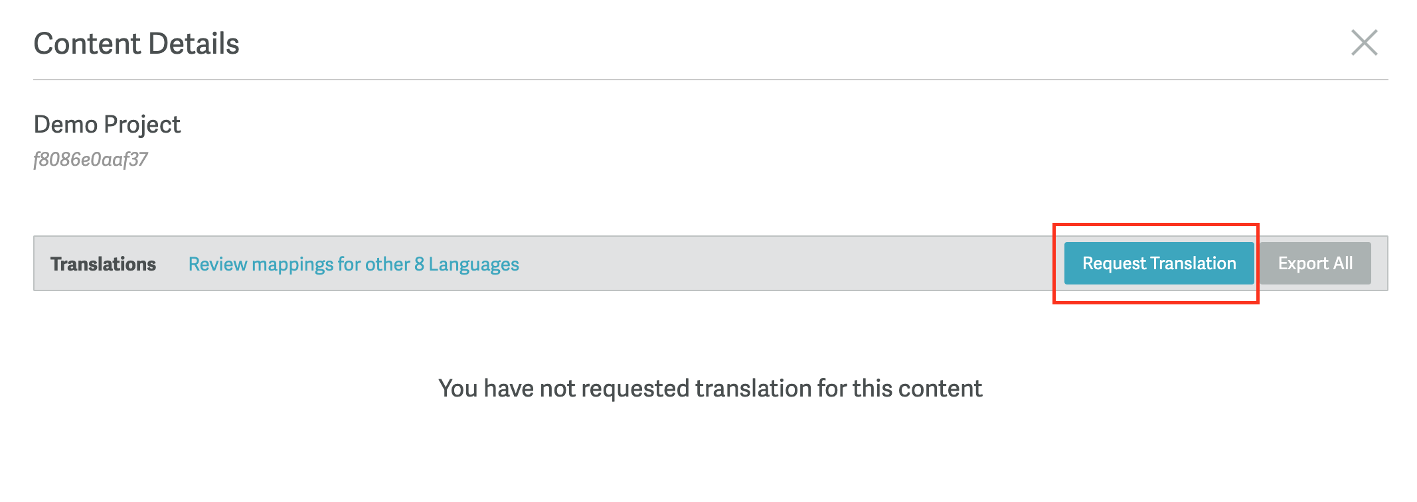Click the teal button highlighted in red
Viewport: 1417px width, 502px height.
pos(1159,263)
